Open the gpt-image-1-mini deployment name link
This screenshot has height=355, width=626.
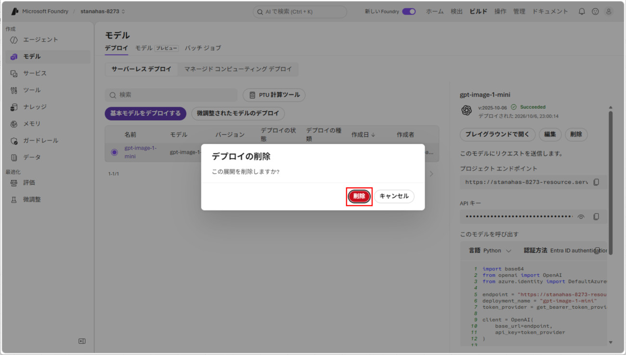pyautogui.click(x=141, y=152)
